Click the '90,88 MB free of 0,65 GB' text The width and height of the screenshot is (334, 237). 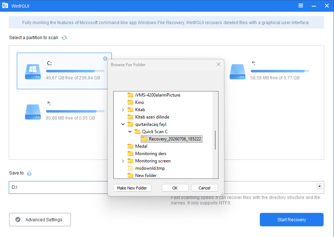click(70, 118)
